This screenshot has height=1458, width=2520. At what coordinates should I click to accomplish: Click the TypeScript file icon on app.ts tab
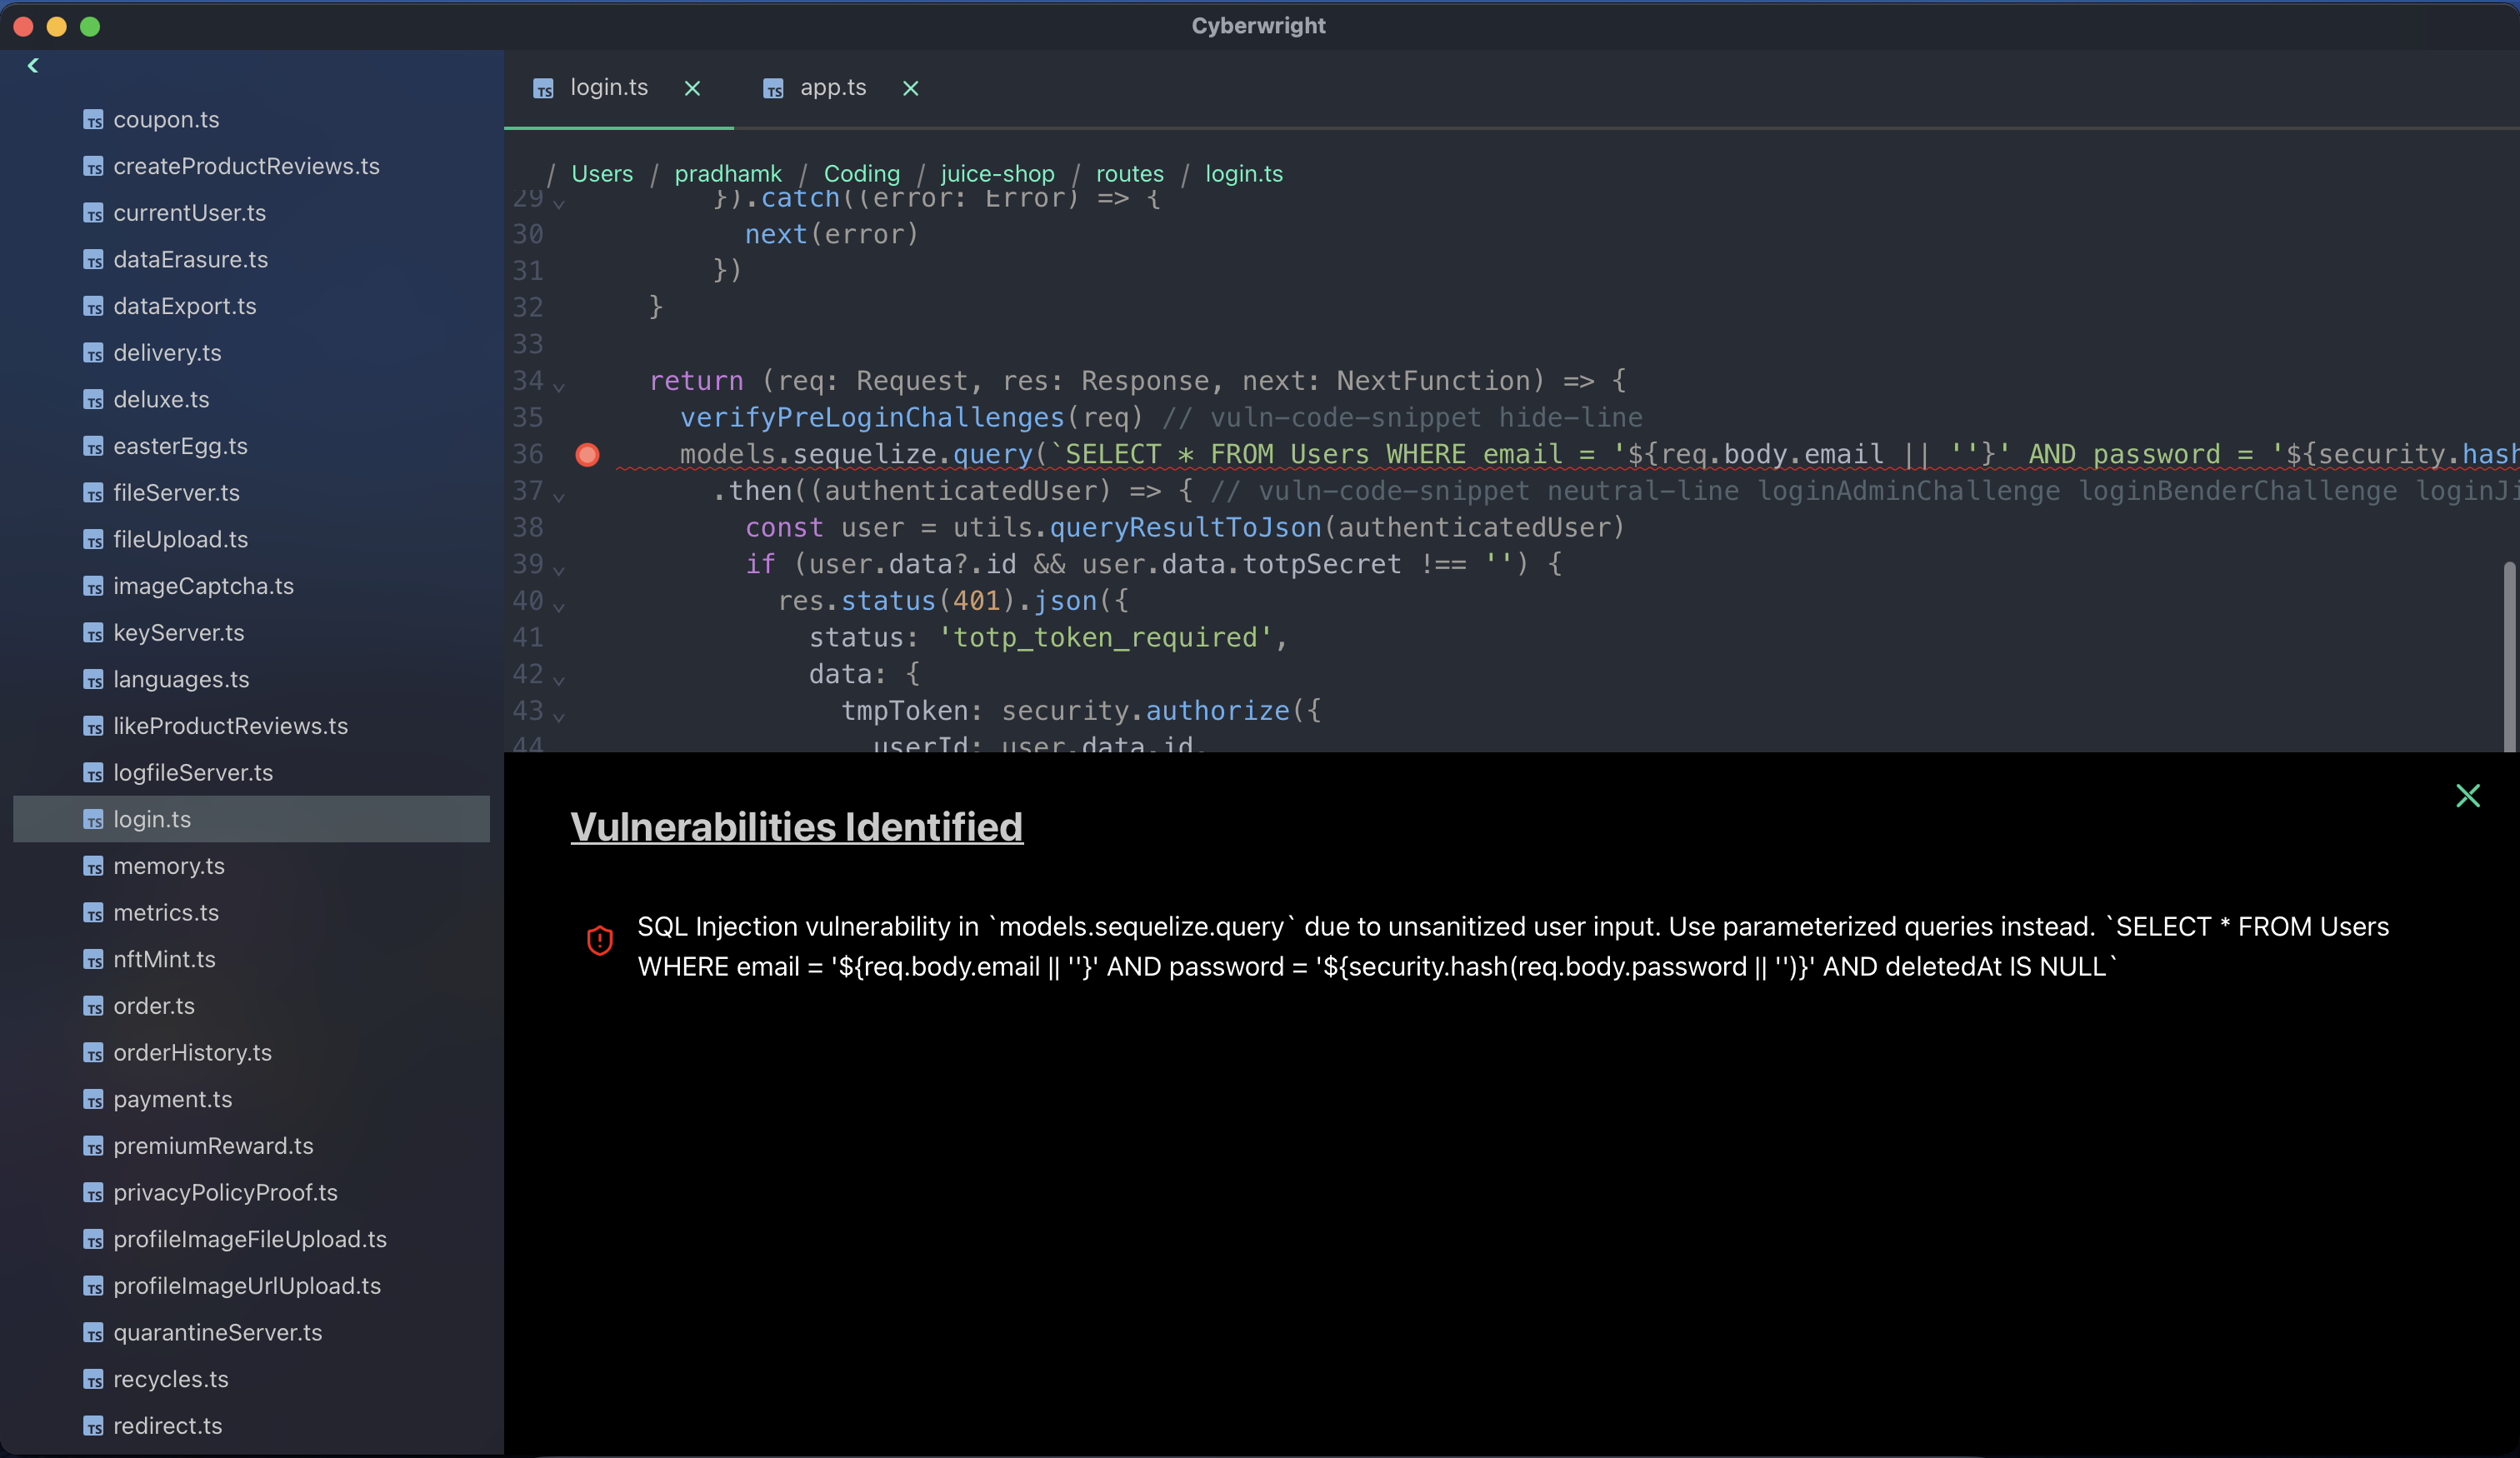click(773, 89)
